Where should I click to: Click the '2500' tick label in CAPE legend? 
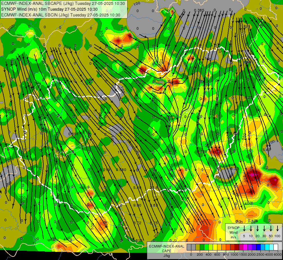[x=260, y=255]
